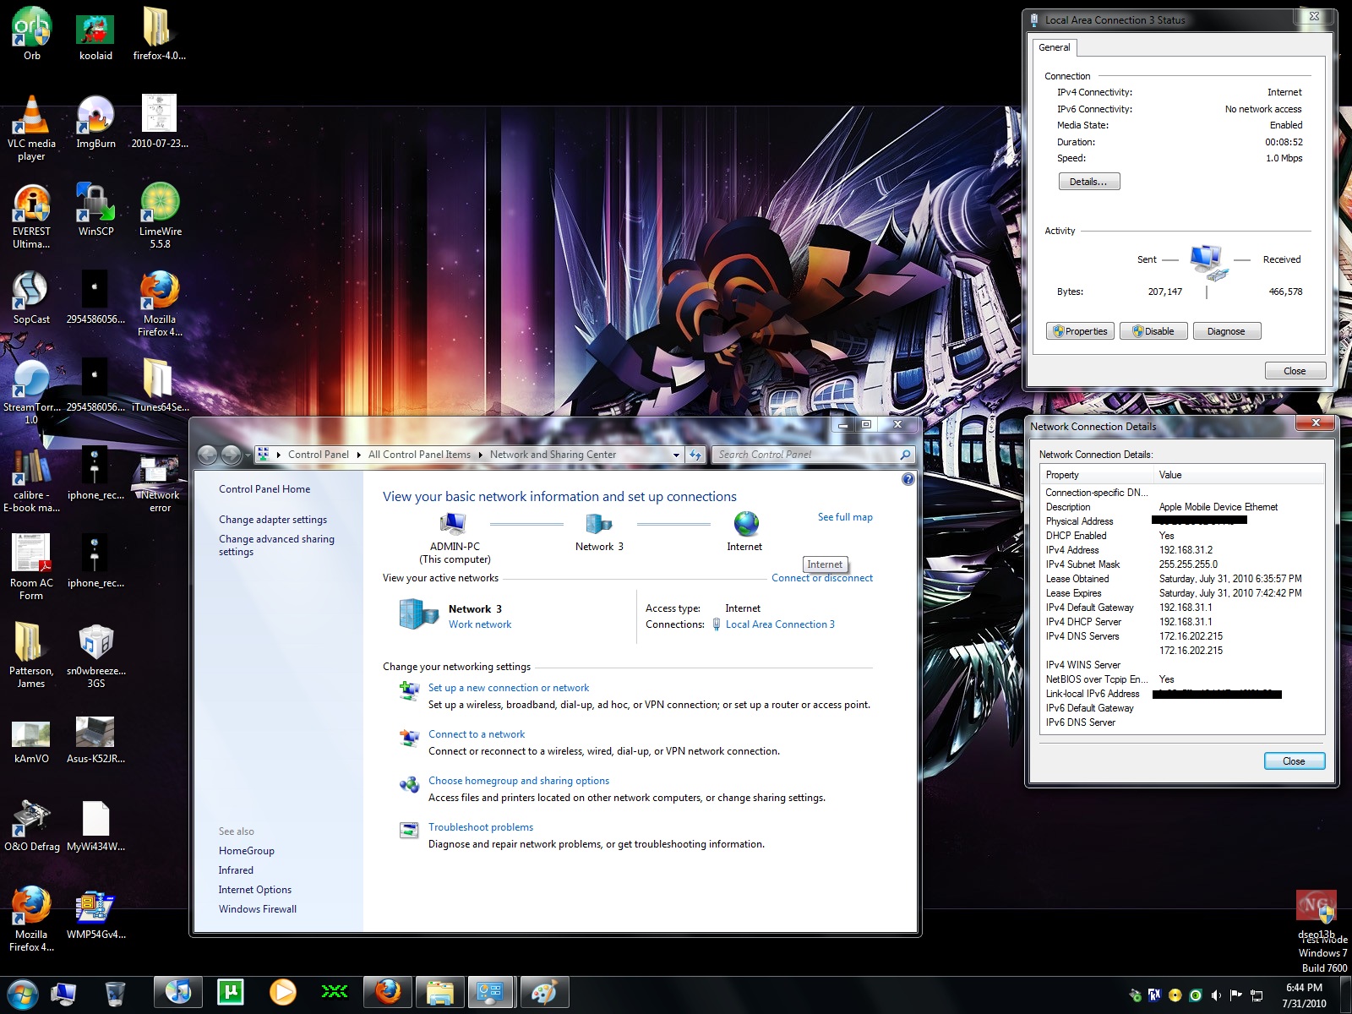This screenshot has width=1352, height=1014.
Task: Click the taskbar volume speaker icon
Action: (x=1216, y=995)
